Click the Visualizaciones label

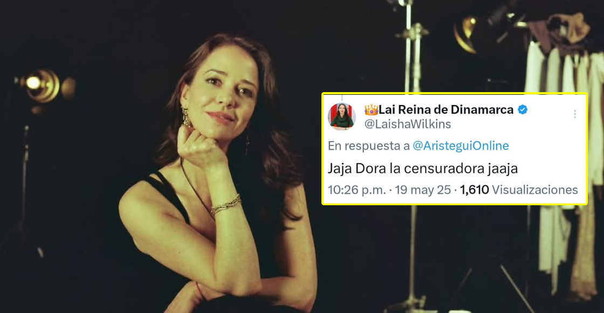click(535, 190)
